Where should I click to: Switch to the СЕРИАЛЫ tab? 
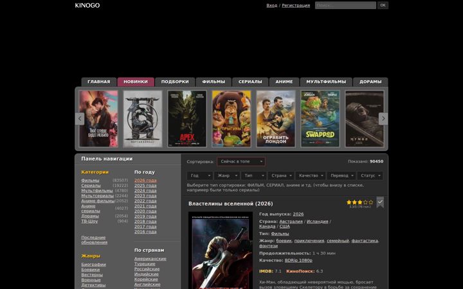(x=250, y=82)
